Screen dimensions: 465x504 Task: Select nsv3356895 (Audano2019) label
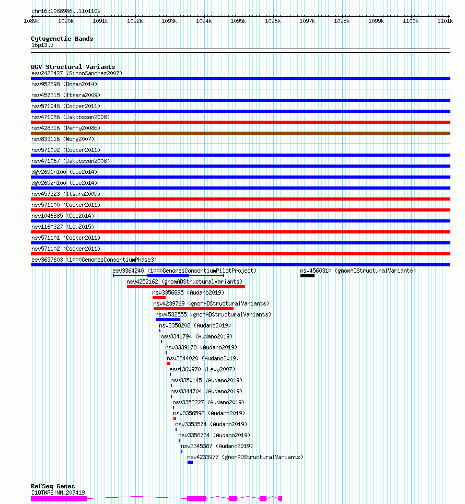point(188,292)
